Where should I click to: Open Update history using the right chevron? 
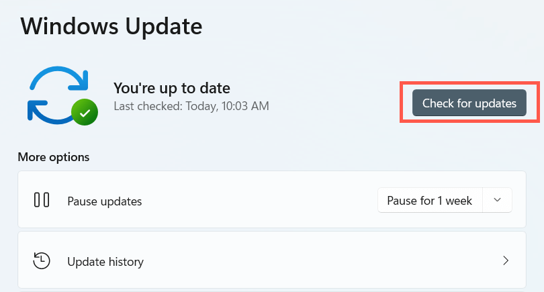point(506,260)
